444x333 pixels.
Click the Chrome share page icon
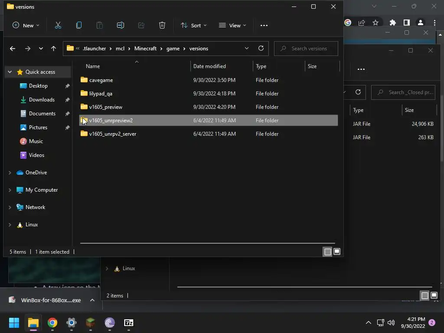point(362,23)
